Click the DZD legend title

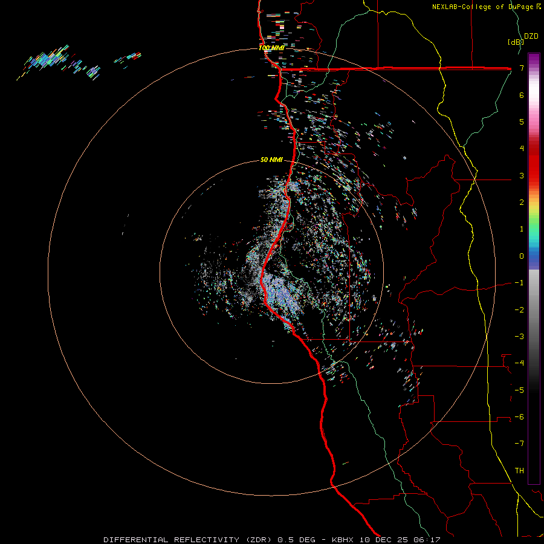click(x=531, y=36)
